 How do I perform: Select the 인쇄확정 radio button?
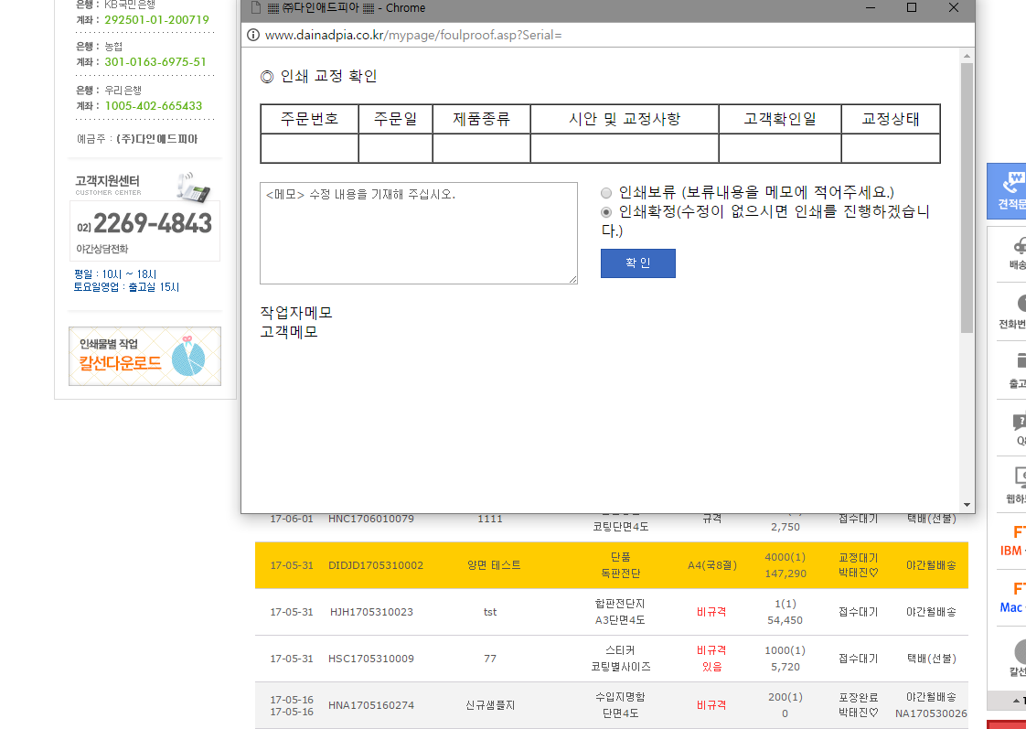pyautogui.click(x=606, y=212)
